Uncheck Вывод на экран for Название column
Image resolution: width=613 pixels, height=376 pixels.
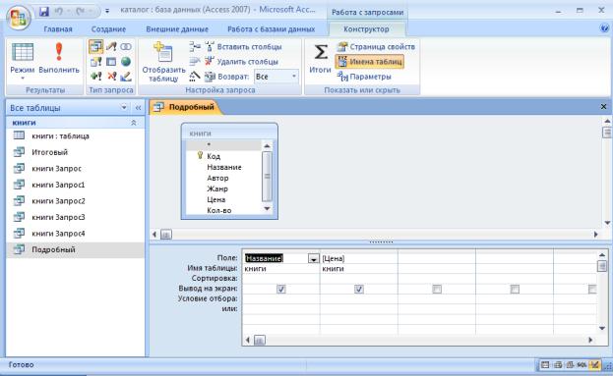pos(281,289)
